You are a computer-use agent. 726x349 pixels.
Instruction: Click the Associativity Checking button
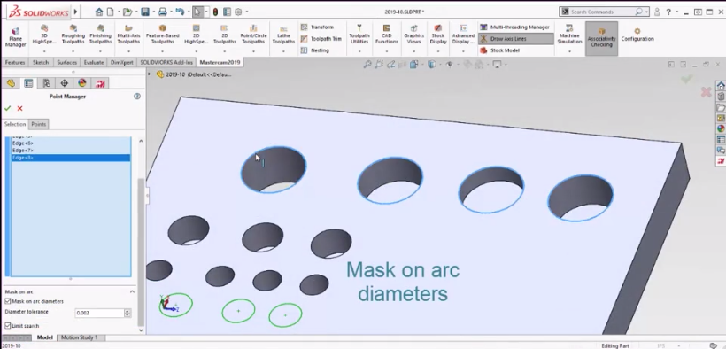tap(601, 37)
